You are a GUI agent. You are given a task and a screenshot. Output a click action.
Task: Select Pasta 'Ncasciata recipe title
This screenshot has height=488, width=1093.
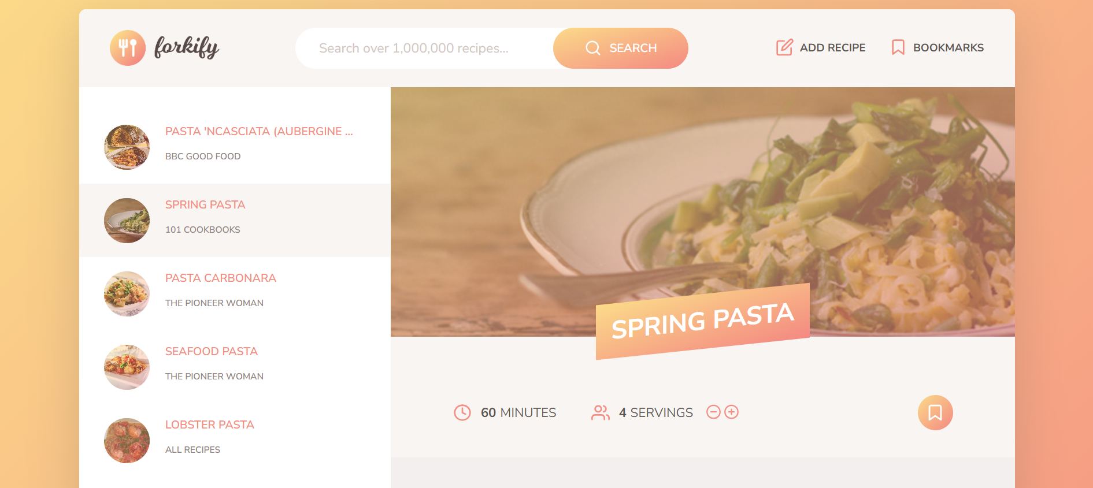(259, 132)
